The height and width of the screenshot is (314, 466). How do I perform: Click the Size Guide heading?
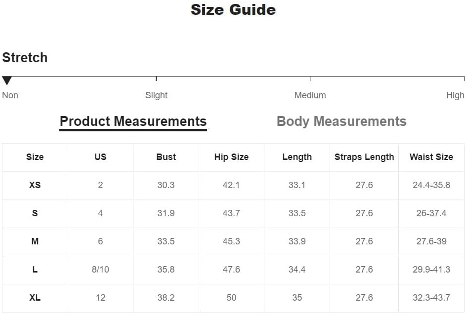[233, 9]
